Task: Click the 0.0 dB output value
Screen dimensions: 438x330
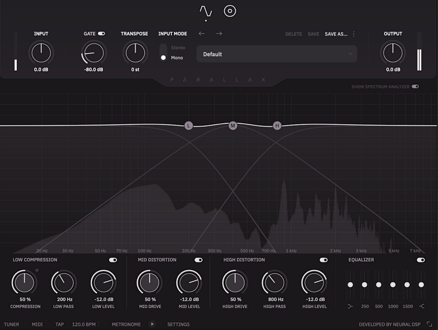Action: tap(393, 70)
